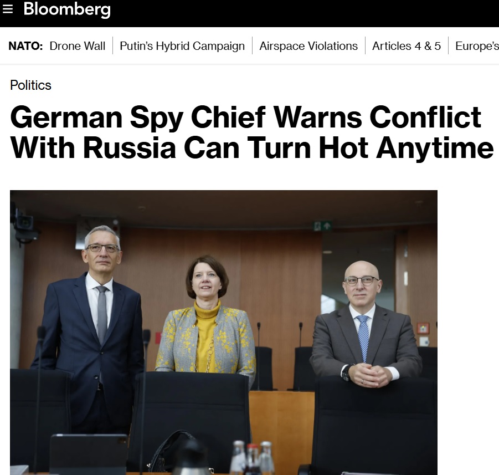Click the German Spy Chief headline
The height and width of the screenshot is (475, 499).
(x=252, y=132)
